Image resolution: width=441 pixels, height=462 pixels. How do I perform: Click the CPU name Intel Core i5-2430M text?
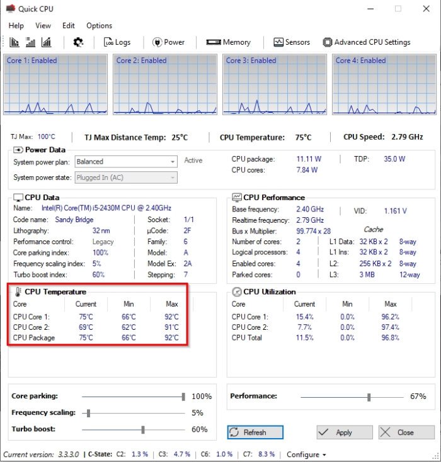tap(106, 208)
